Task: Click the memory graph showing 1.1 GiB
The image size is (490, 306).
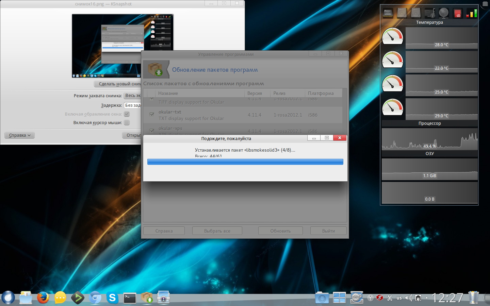Action: click(430, 169)
